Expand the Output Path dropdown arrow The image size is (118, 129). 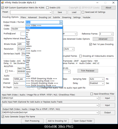tap(97, 113)
